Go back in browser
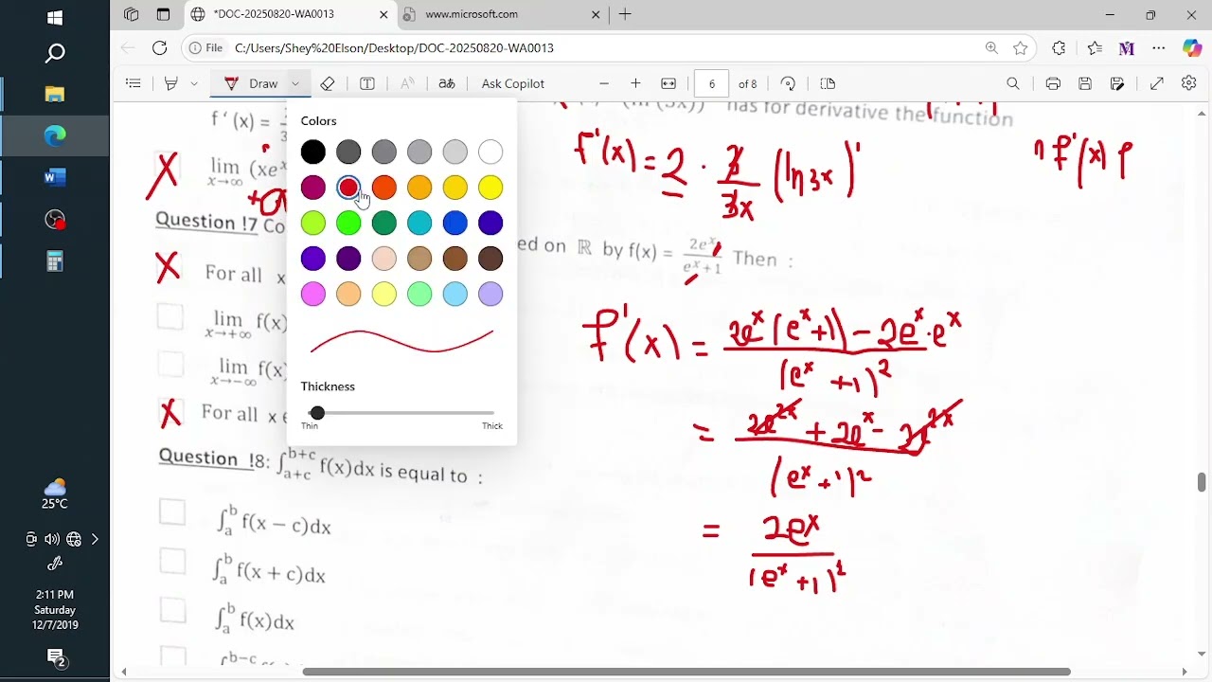1212x682 pixels. pos(128,47)
